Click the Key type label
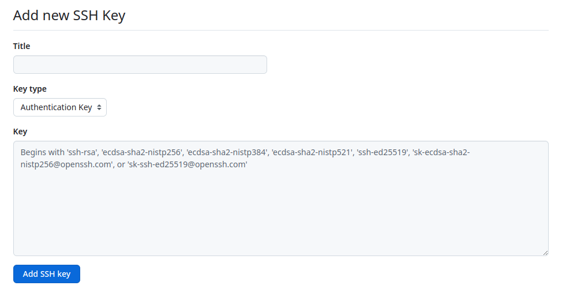The height and width of the screenshot is (293, 566). (30, 89)
